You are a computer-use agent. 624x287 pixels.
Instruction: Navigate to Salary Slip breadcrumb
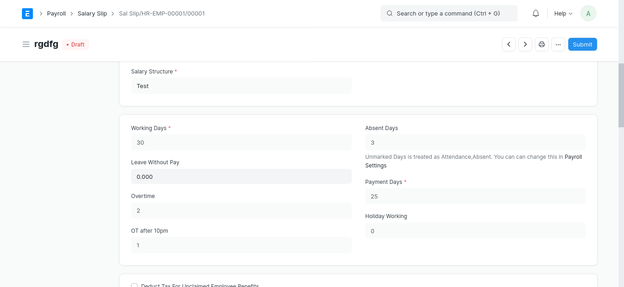92,14
